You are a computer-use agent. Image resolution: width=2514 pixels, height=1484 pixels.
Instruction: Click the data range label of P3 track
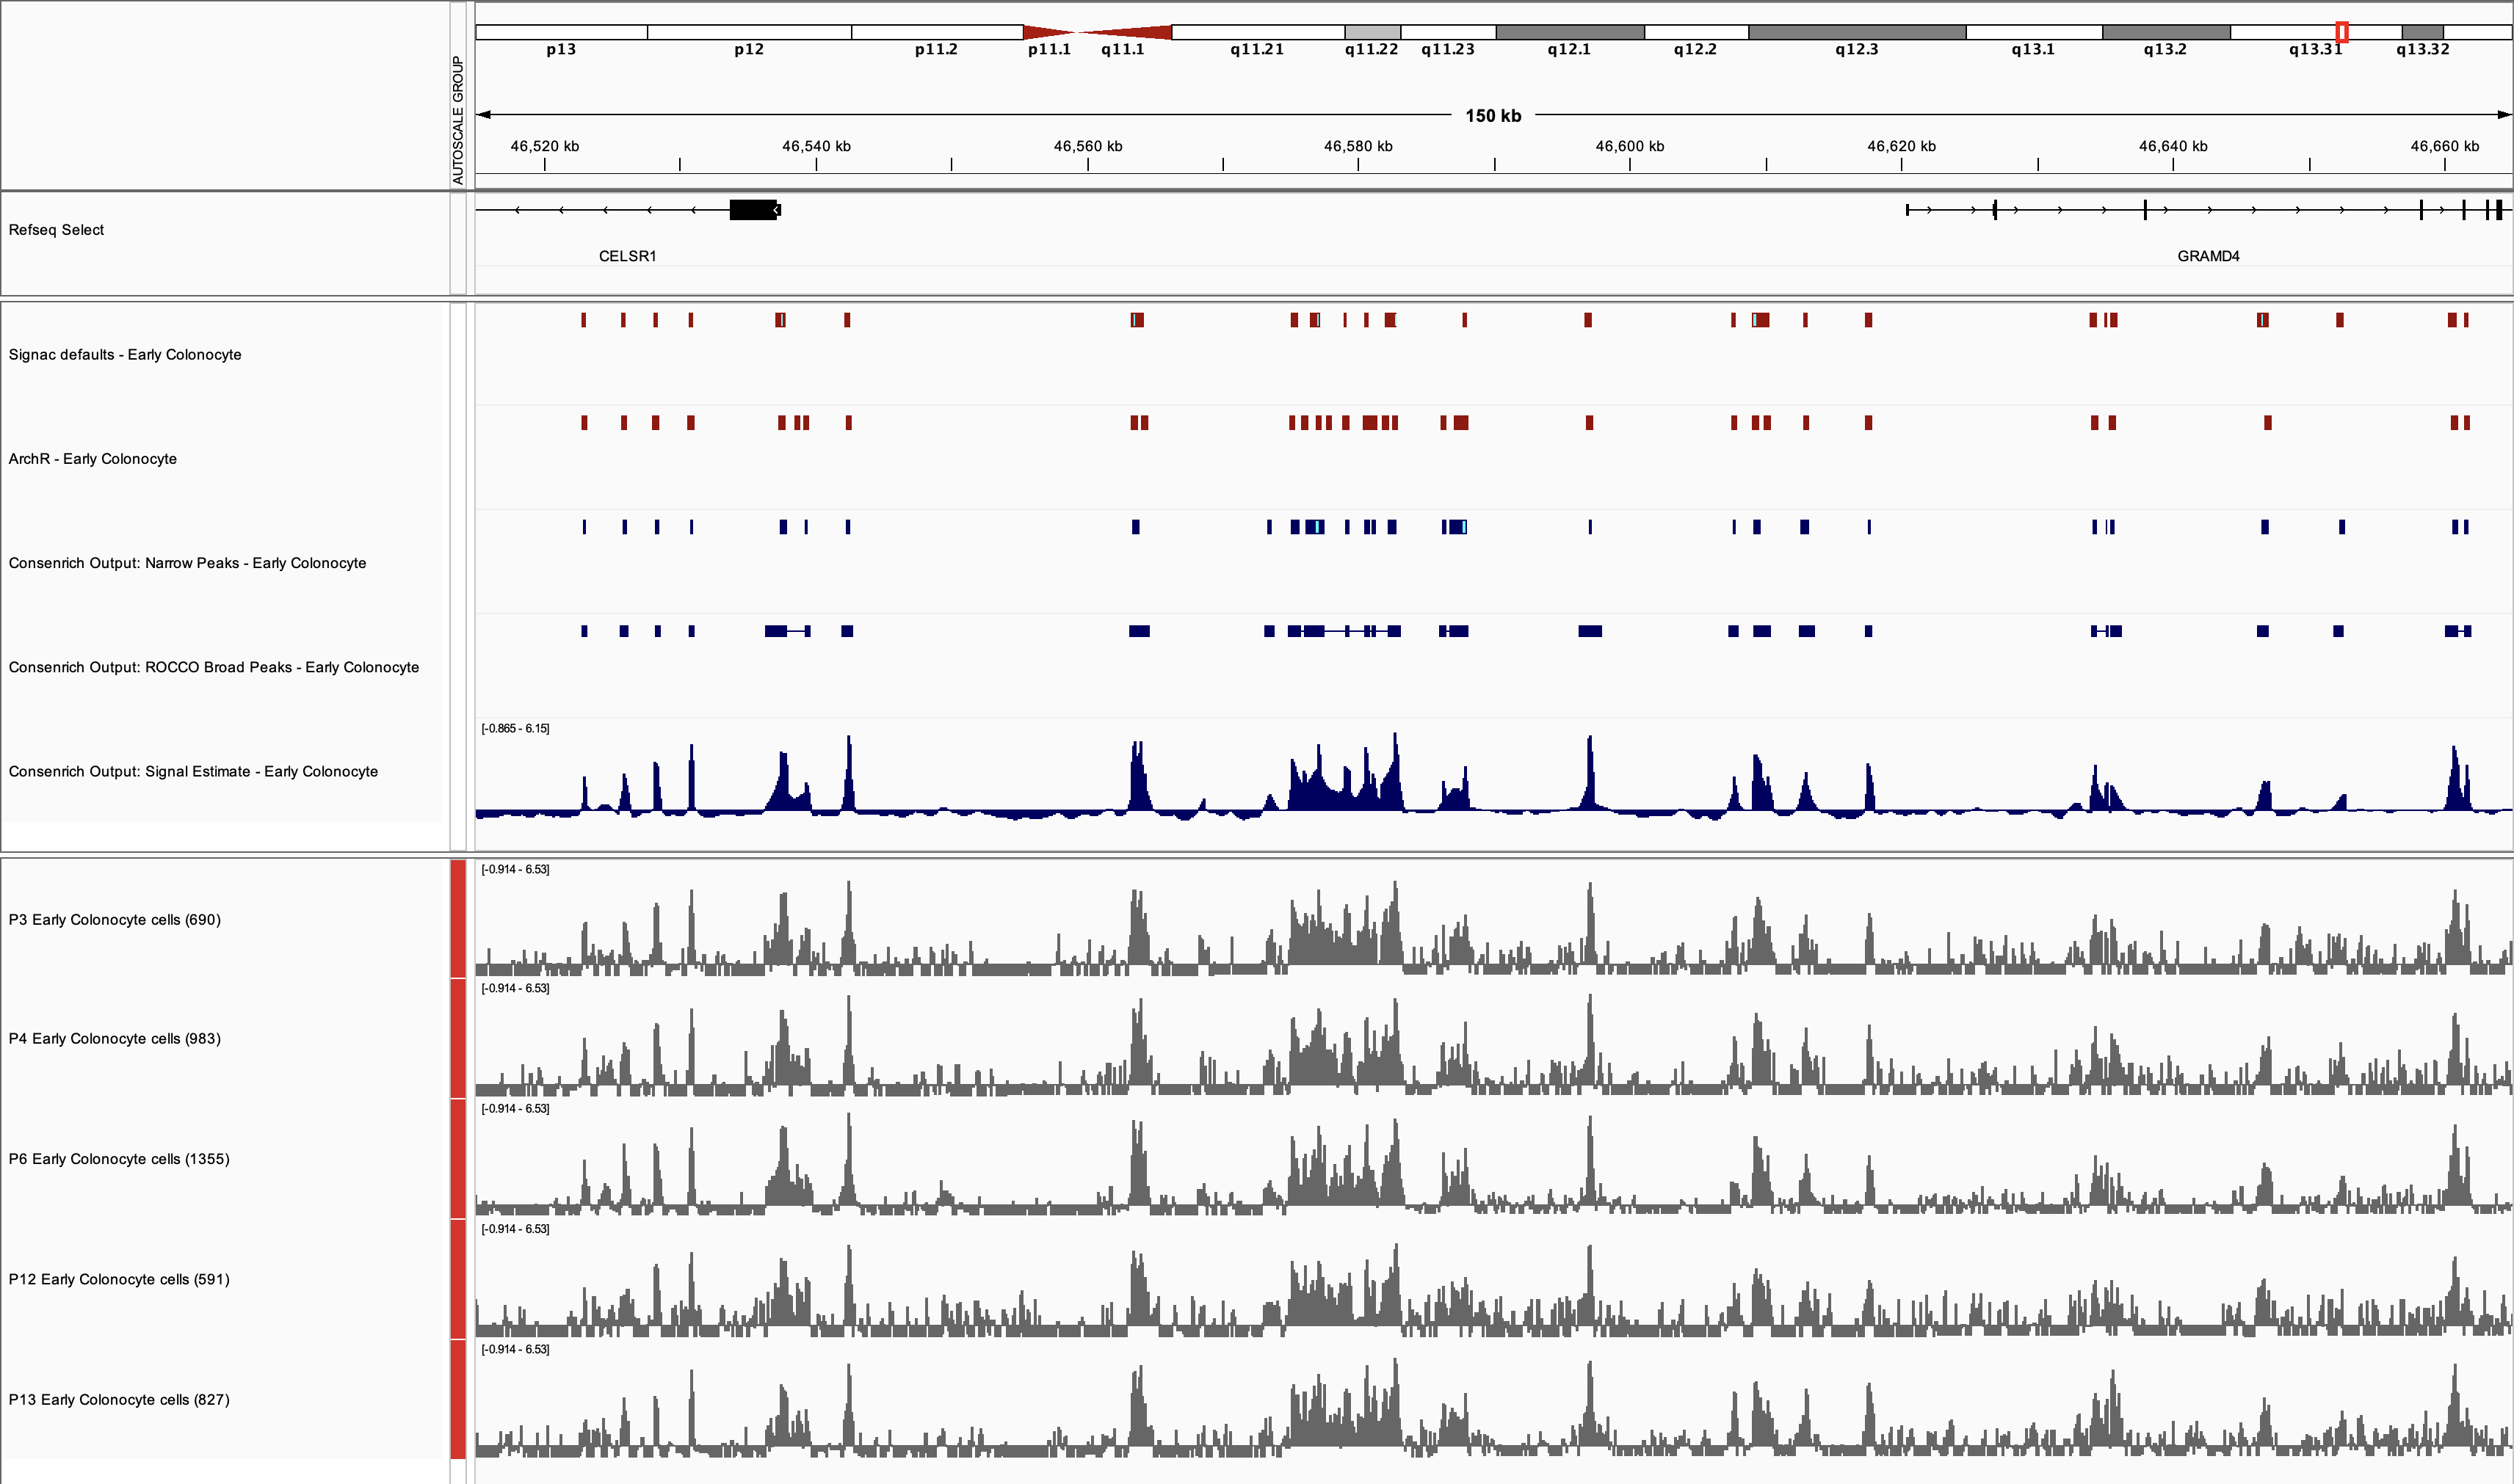[x=515, y=869]
